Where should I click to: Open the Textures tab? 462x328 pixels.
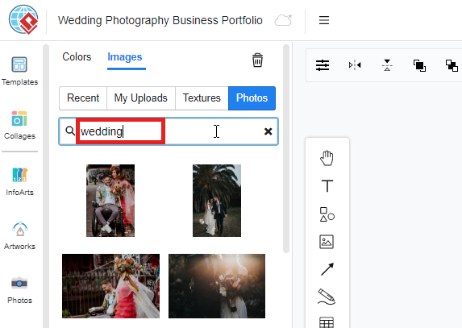point(202,98)
